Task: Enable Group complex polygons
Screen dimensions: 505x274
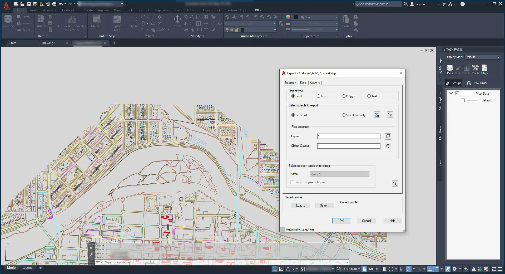Action: coord(292,182)
